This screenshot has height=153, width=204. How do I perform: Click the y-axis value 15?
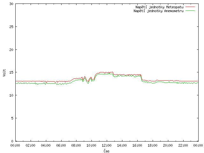click(x=11, y=72)
